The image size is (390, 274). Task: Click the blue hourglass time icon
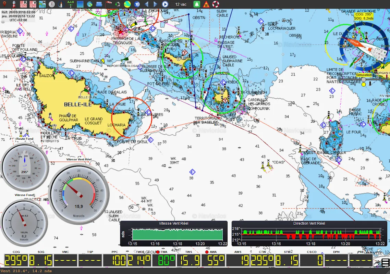coord(137,4)
